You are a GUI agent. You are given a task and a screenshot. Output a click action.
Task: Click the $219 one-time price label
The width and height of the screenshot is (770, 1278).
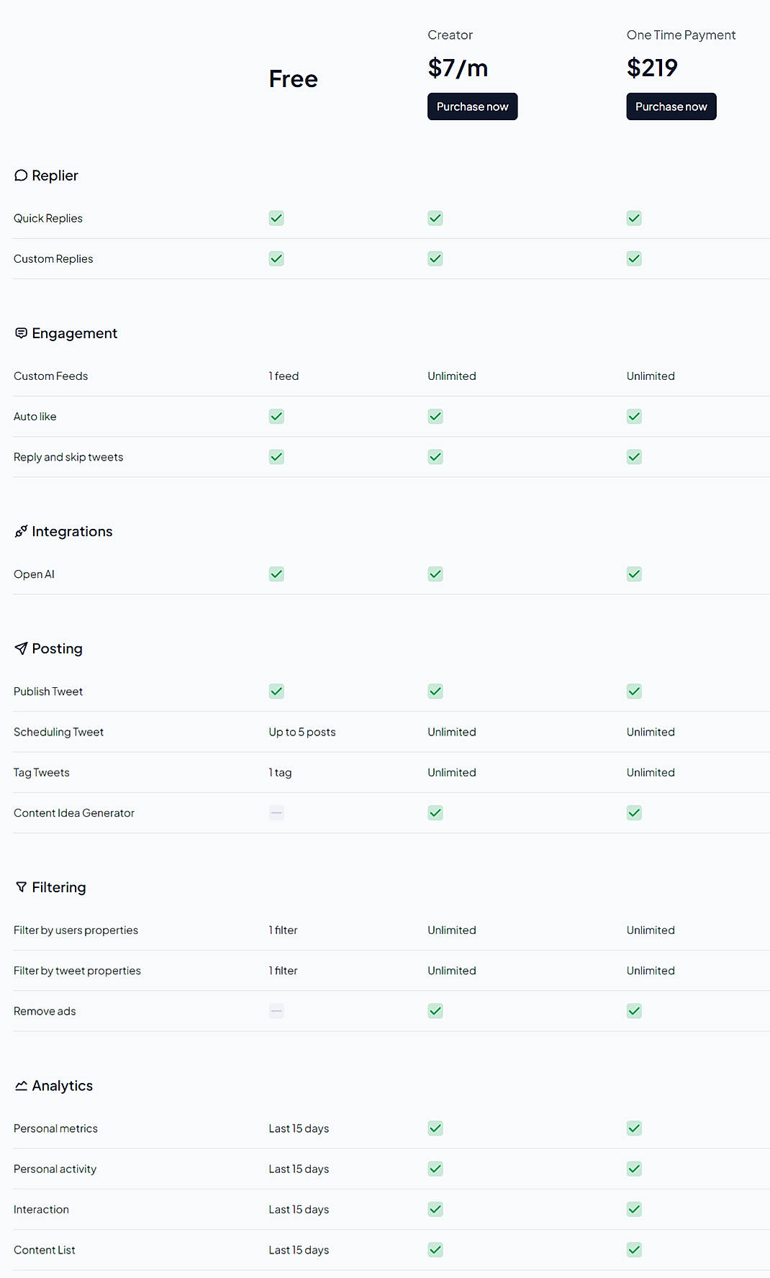tap(651, 68)
